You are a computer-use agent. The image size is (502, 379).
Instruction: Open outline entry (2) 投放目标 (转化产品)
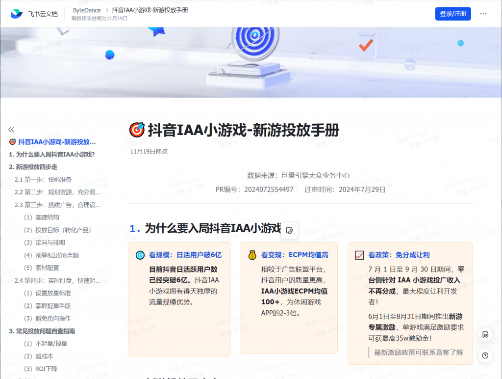pyautogui.click(x=58, y=230)
